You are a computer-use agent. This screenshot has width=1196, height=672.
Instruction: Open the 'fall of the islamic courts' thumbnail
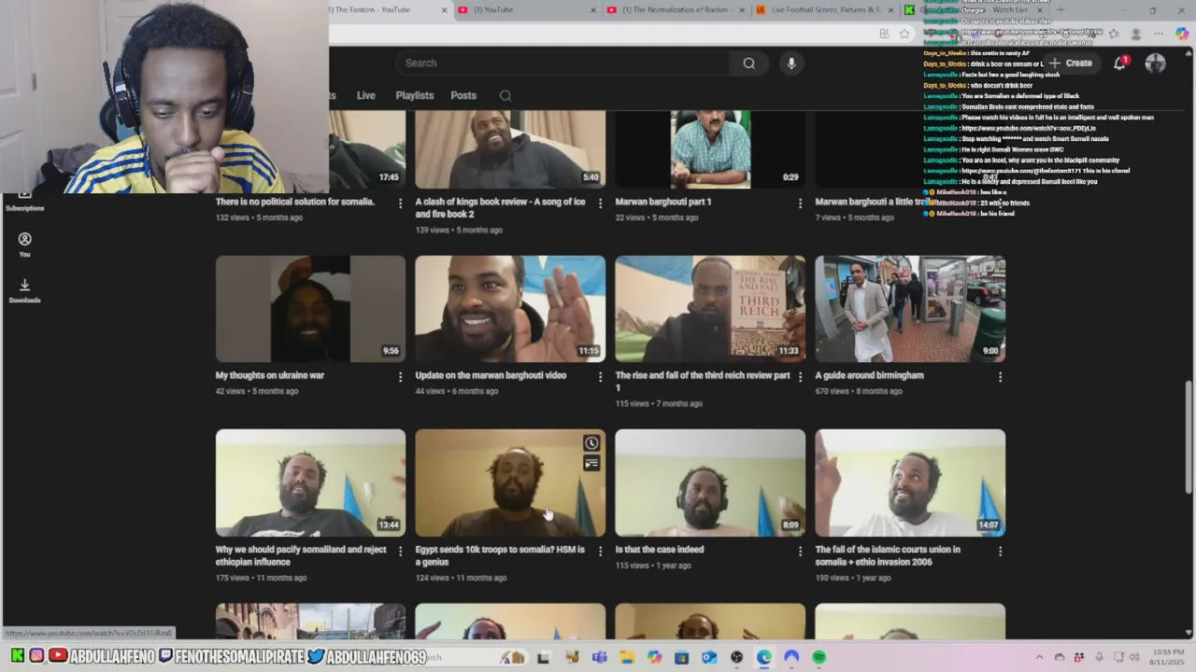coord(910,483)
